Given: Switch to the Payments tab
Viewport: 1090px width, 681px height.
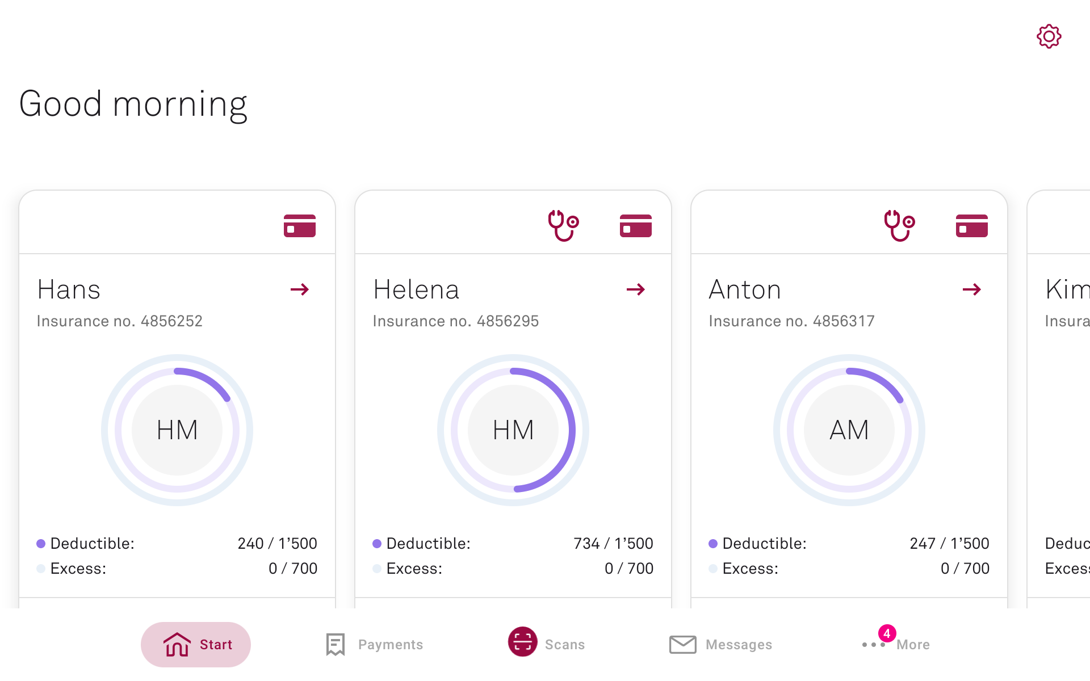Looking at the screenshot, I should pos(375,645).
